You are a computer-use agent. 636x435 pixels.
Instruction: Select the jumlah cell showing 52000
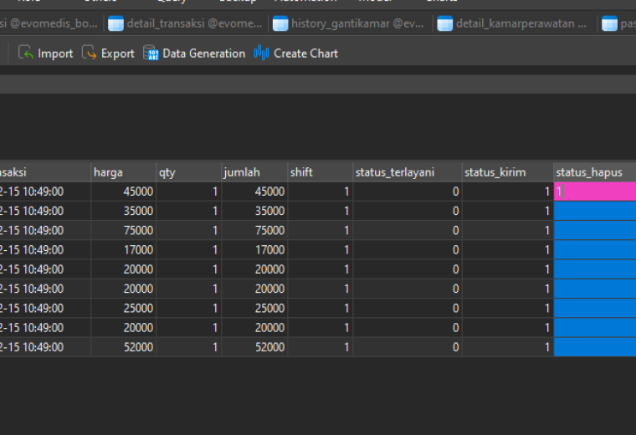254,347
